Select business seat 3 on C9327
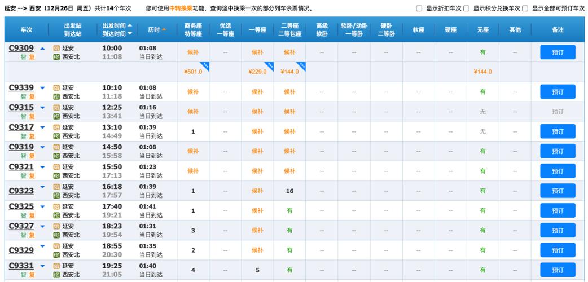Screen dimensions: 588x282 [193, 230]
